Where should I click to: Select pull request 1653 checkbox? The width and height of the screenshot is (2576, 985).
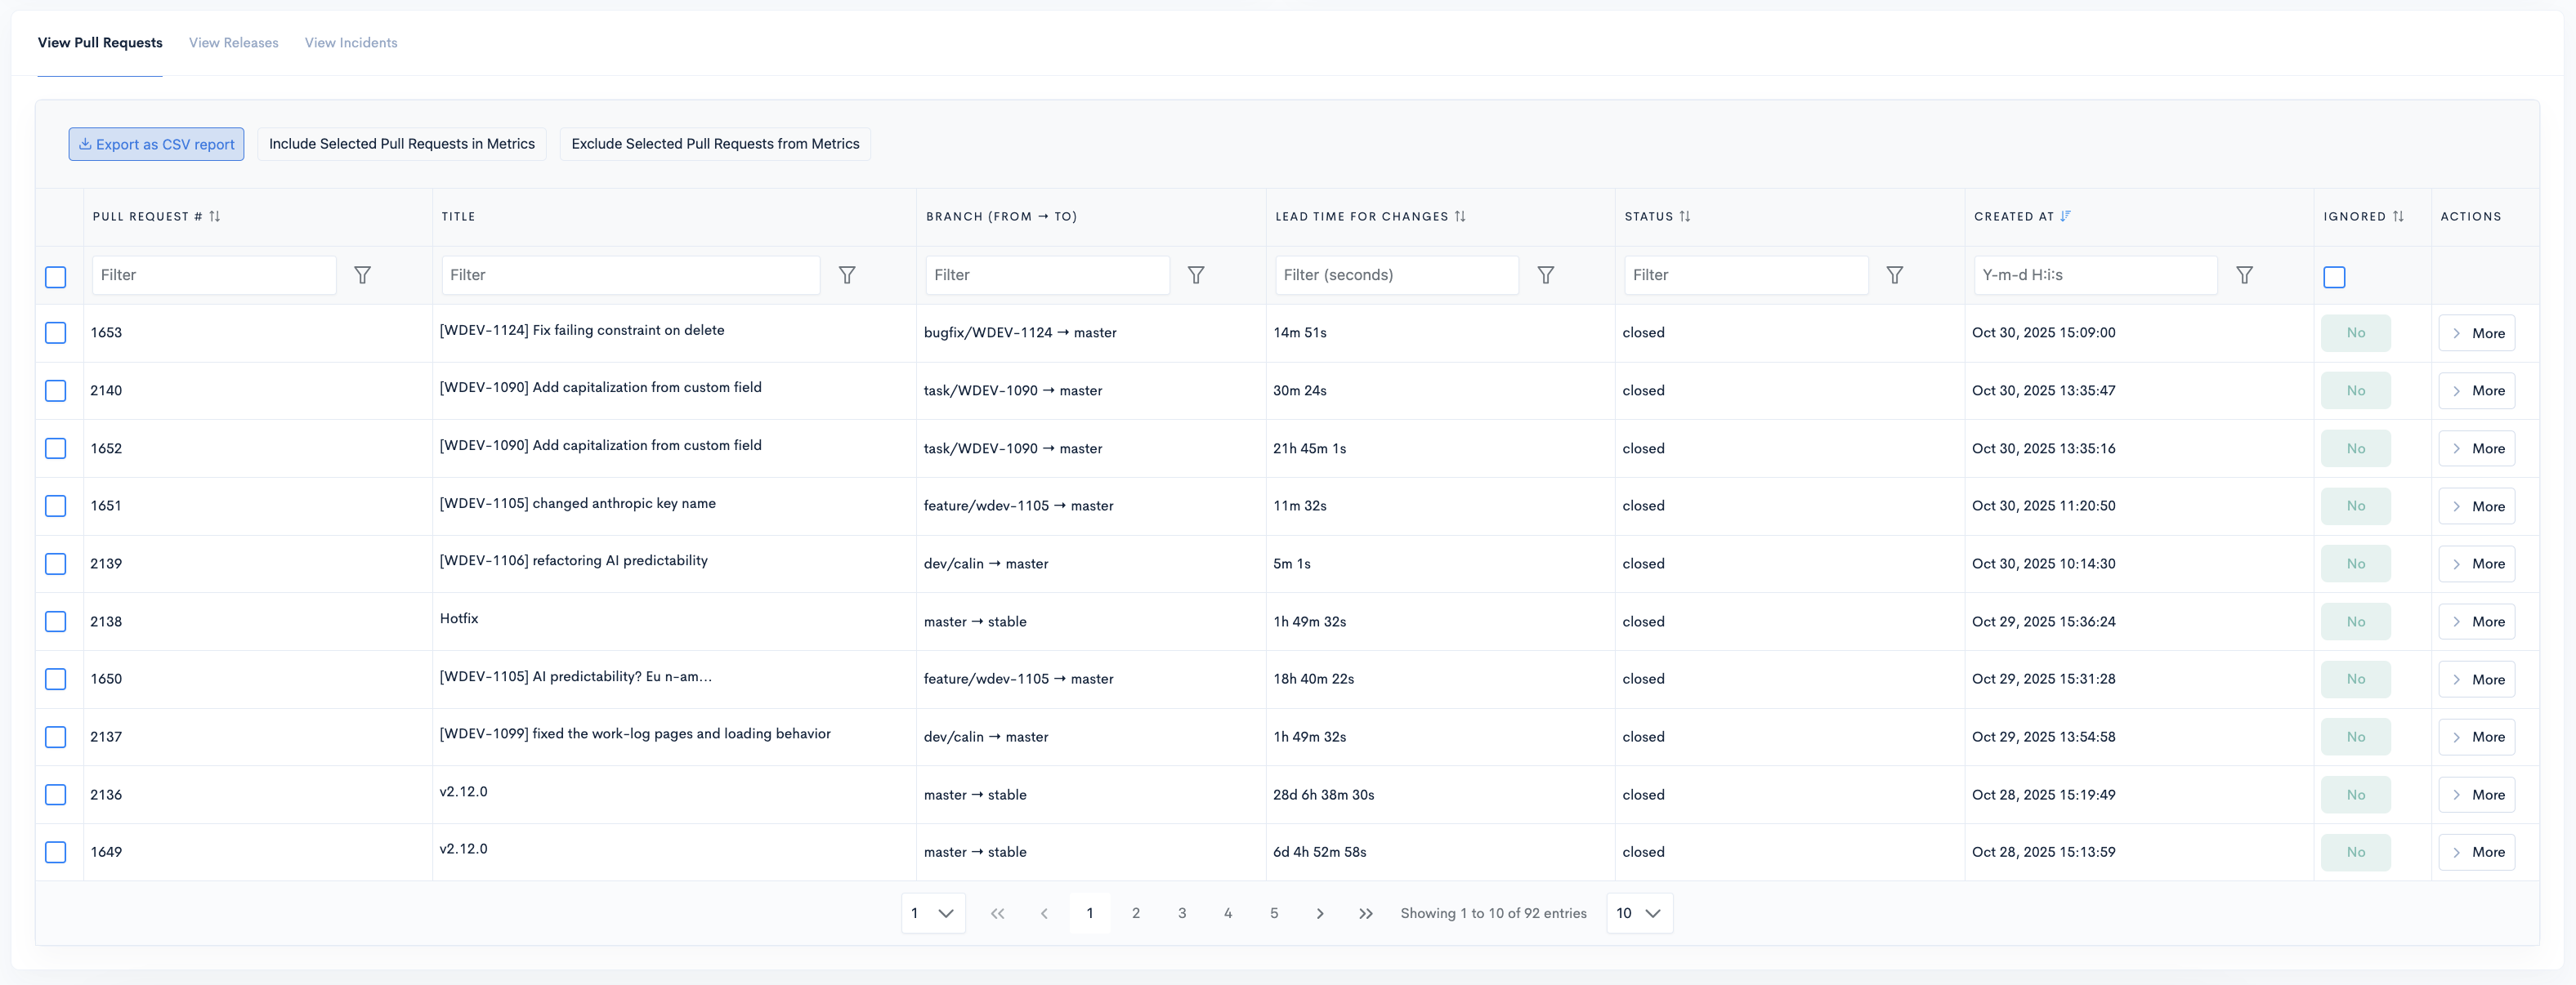point(56,332)
